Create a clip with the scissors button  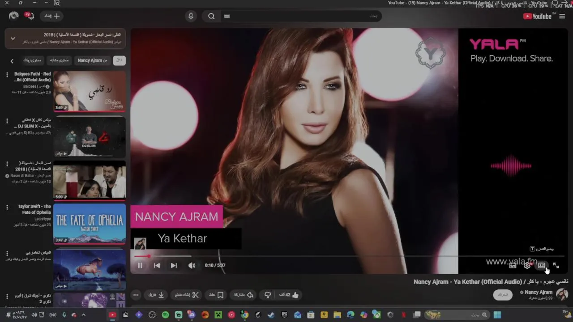187,295
